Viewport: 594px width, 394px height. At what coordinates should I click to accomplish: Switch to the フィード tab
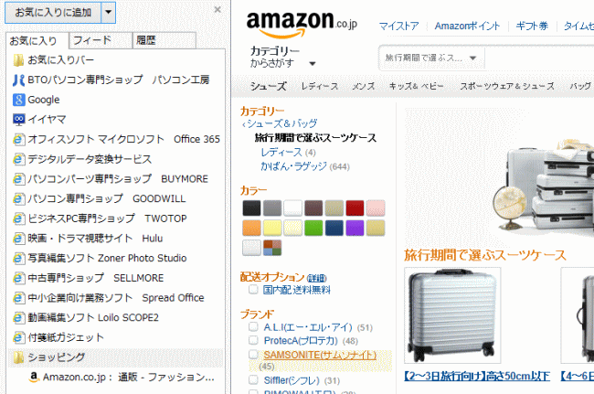click(x=101, y=40)
